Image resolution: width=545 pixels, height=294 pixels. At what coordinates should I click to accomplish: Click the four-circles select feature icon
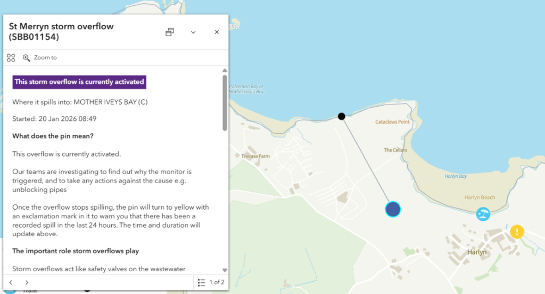click(x=11, y=58)
